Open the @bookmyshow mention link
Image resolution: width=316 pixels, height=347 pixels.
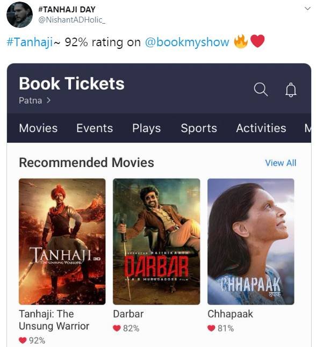(187, 42)
